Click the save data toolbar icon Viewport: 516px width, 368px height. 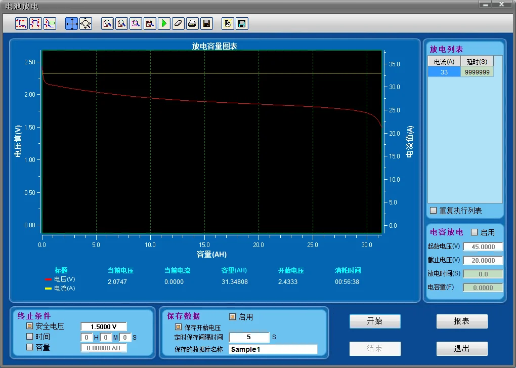click(x=206, y=23)
